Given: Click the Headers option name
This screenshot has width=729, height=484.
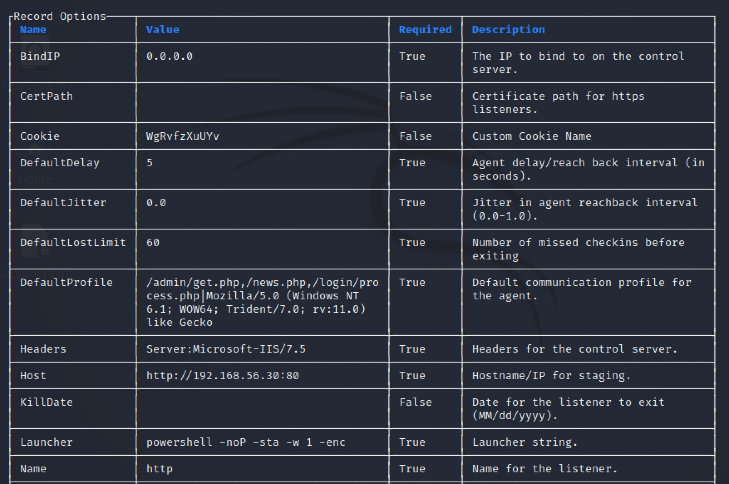Looking at the screenshot, I should click(43, 349).
